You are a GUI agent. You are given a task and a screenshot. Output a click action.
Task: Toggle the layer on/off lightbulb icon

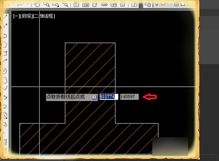click(157, 4)
